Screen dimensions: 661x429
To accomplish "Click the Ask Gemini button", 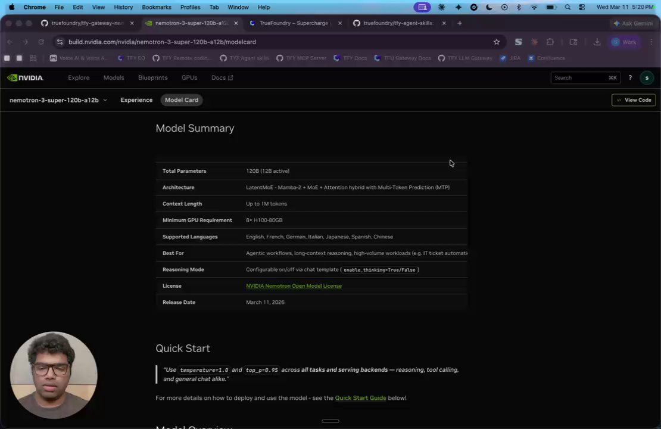I will 633,23.
